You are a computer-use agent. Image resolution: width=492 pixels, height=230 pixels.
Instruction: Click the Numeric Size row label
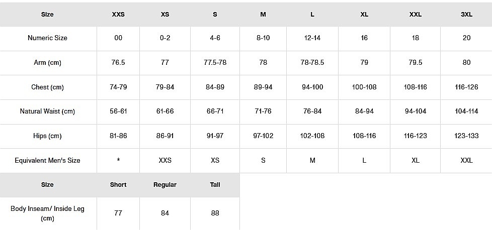click(47, 38)
